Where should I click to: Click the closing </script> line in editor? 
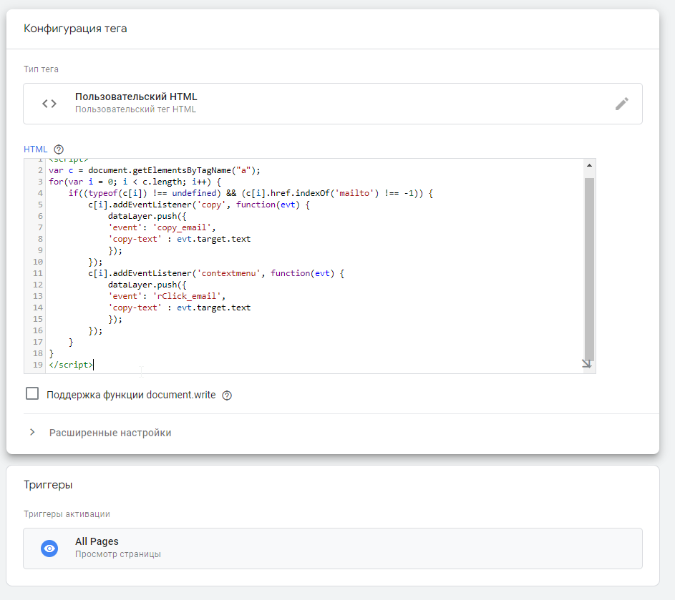point(71,365)
